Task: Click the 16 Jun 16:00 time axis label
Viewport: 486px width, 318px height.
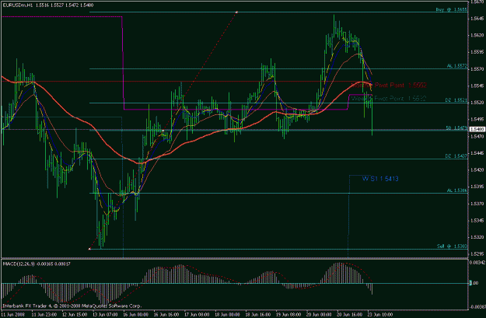Action: click(x=166, y=314)
